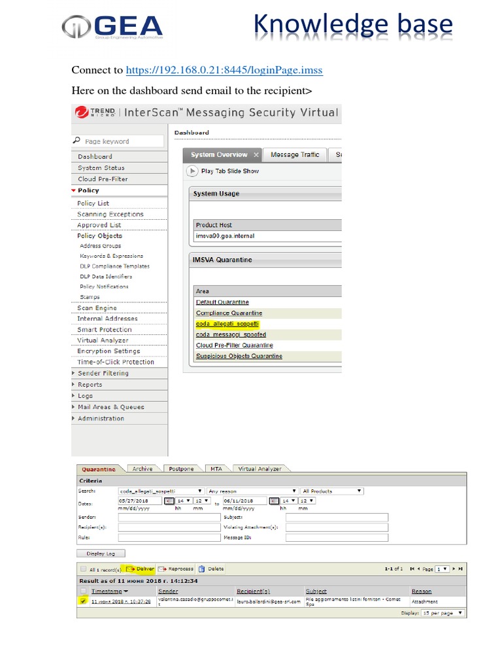Open Scanning Exceptions in the sidebar

pyautogui.click(x=110, y=214)
